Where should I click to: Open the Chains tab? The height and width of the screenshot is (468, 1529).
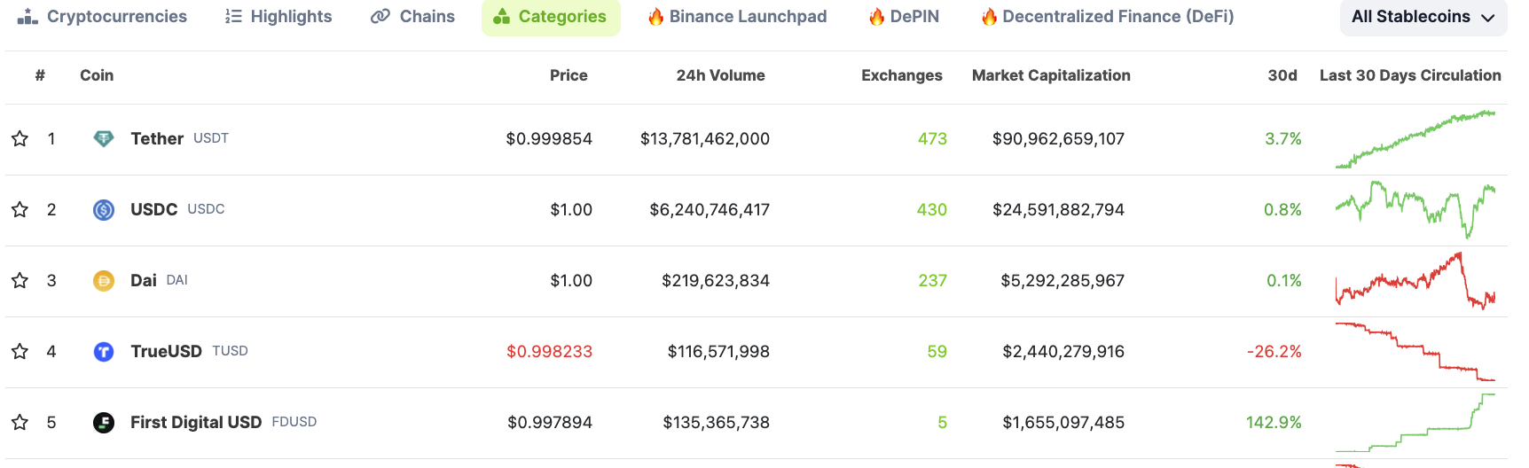click(x=412, y=16)
